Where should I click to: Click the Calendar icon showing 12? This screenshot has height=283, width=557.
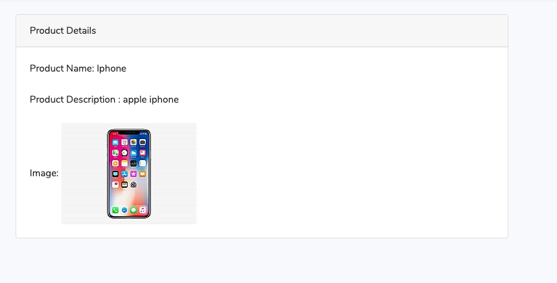[x=124, y=143]
